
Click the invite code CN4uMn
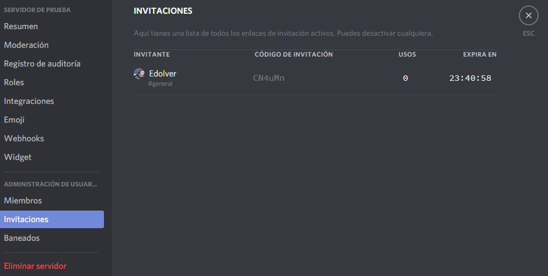click(x=268, y=78)
